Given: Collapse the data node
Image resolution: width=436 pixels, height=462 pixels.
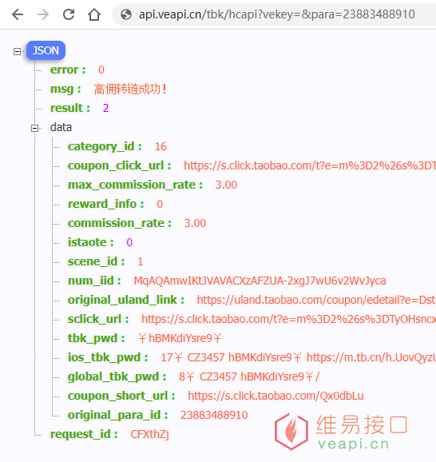Looking at the screenshot, I should [35, 128].
